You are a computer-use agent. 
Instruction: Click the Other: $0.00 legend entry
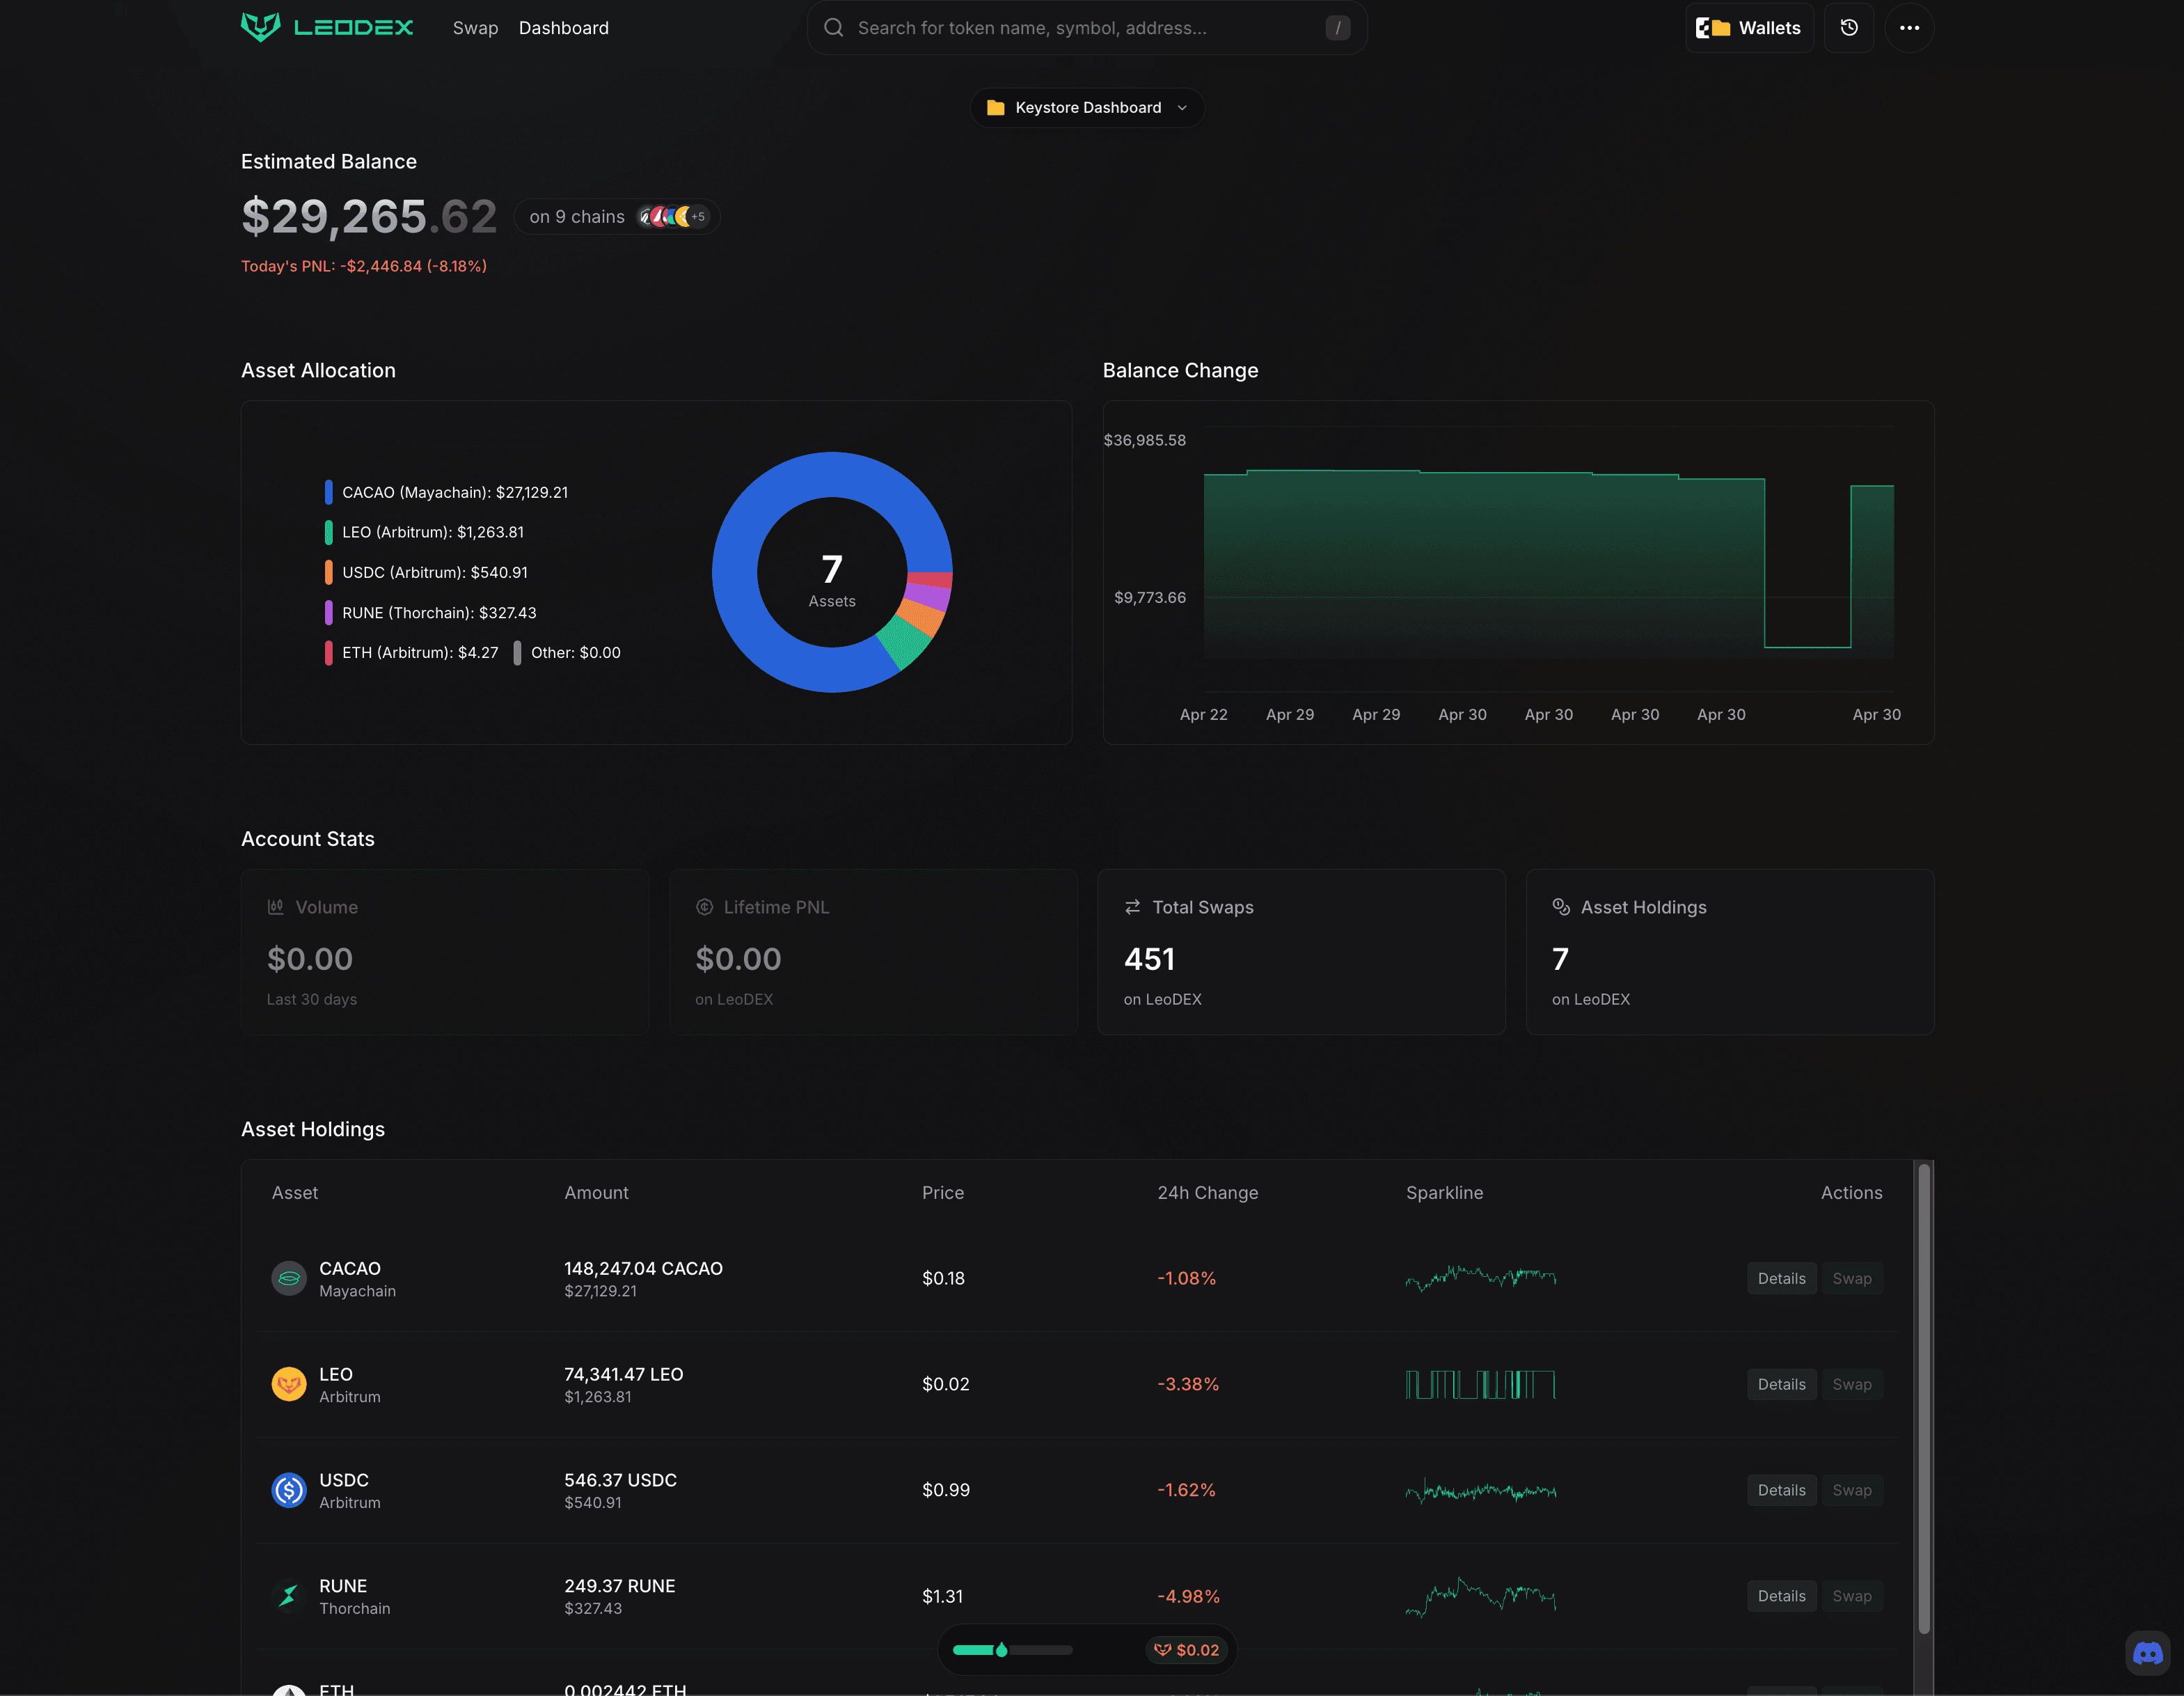[567, 652]
